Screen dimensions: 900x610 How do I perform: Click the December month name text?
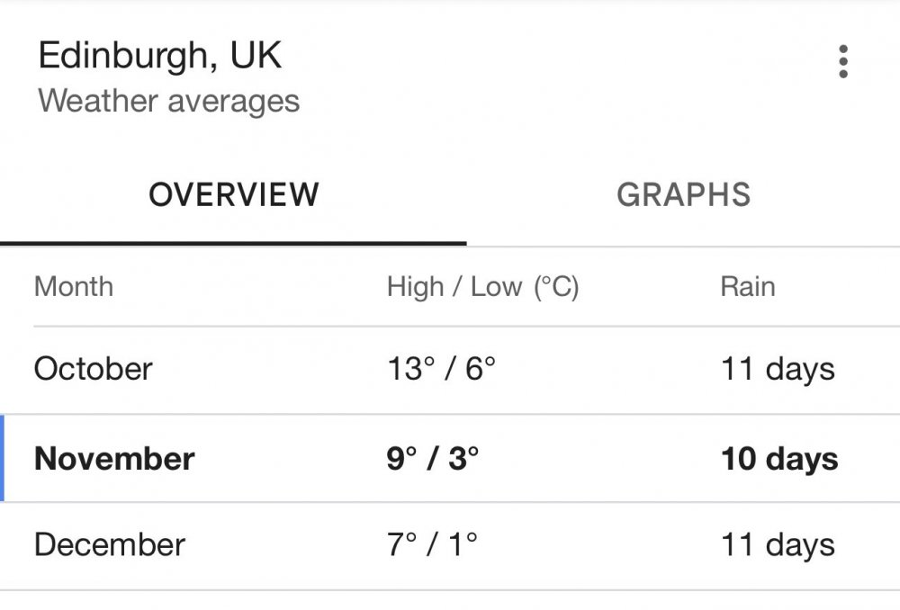pos(110,544)
